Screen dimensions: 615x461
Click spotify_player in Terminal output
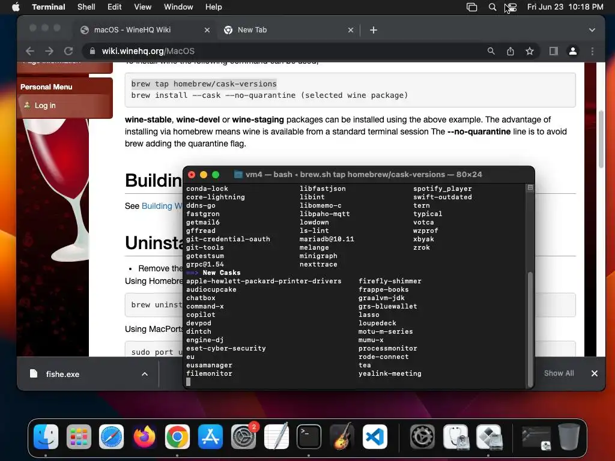pyautogui.click(x=443, y=188)
